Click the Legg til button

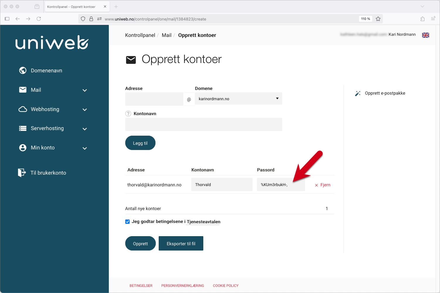pyautogui.click(x=140, y=143)
